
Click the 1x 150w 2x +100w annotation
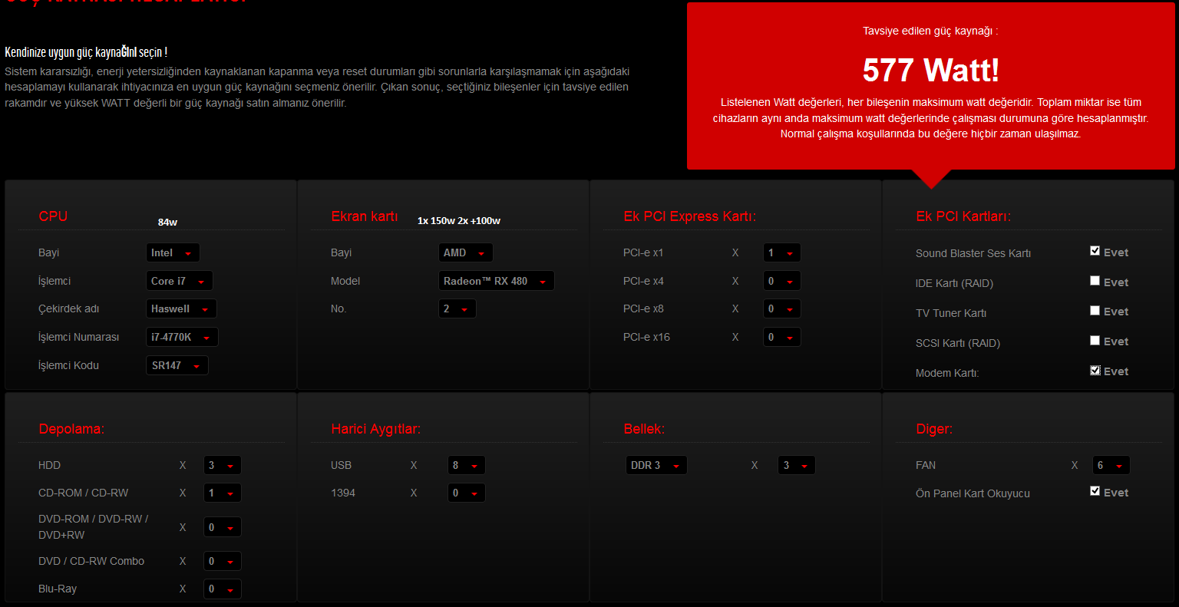tap(459, 221)
